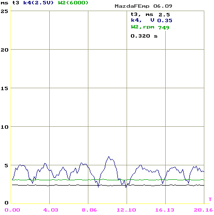Click the magenta T axis label
214x215 pixels.
[x=210, y=200]
